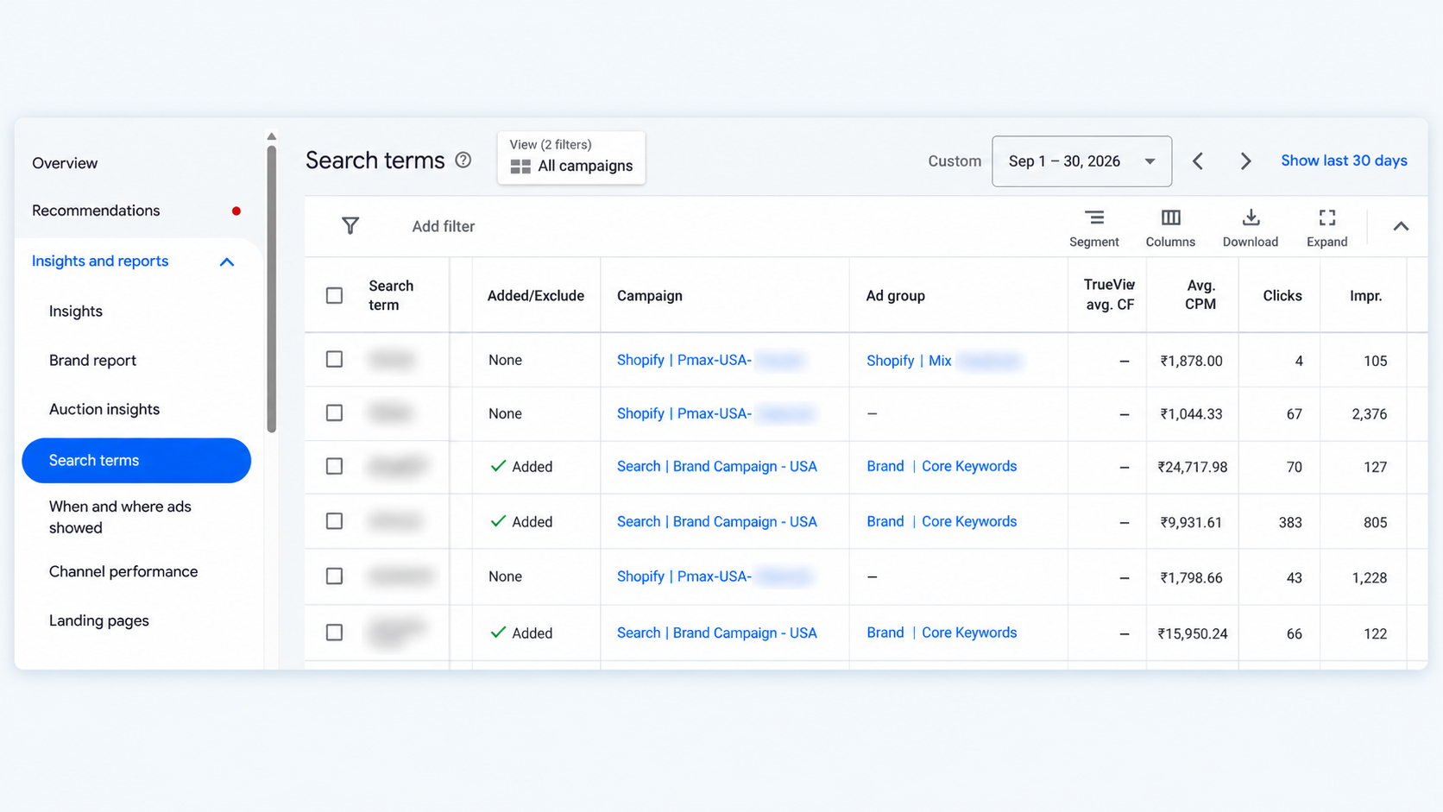Sort by the Avg. CPM column header

point(1200,294)
